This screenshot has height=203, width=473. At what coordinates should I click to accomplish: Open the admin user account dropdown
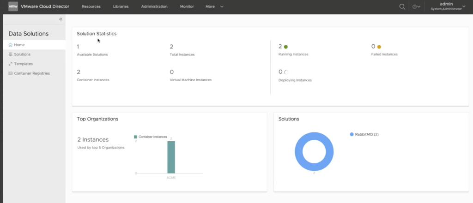pyautogui.click(x=446, y=6)
